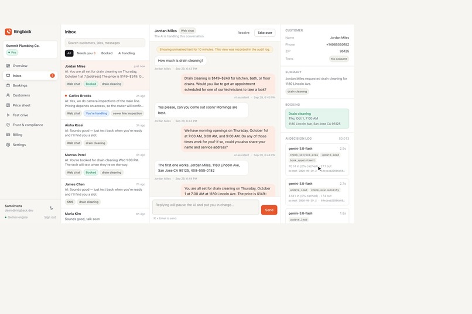Open the 2.9s gemini decision log entry
This screenshot has height=314, width=472.
[317, 160]
